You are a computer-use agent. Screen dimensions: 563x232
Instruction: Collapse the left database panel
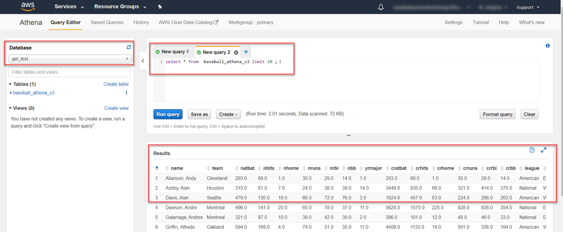tap(142, 60)
